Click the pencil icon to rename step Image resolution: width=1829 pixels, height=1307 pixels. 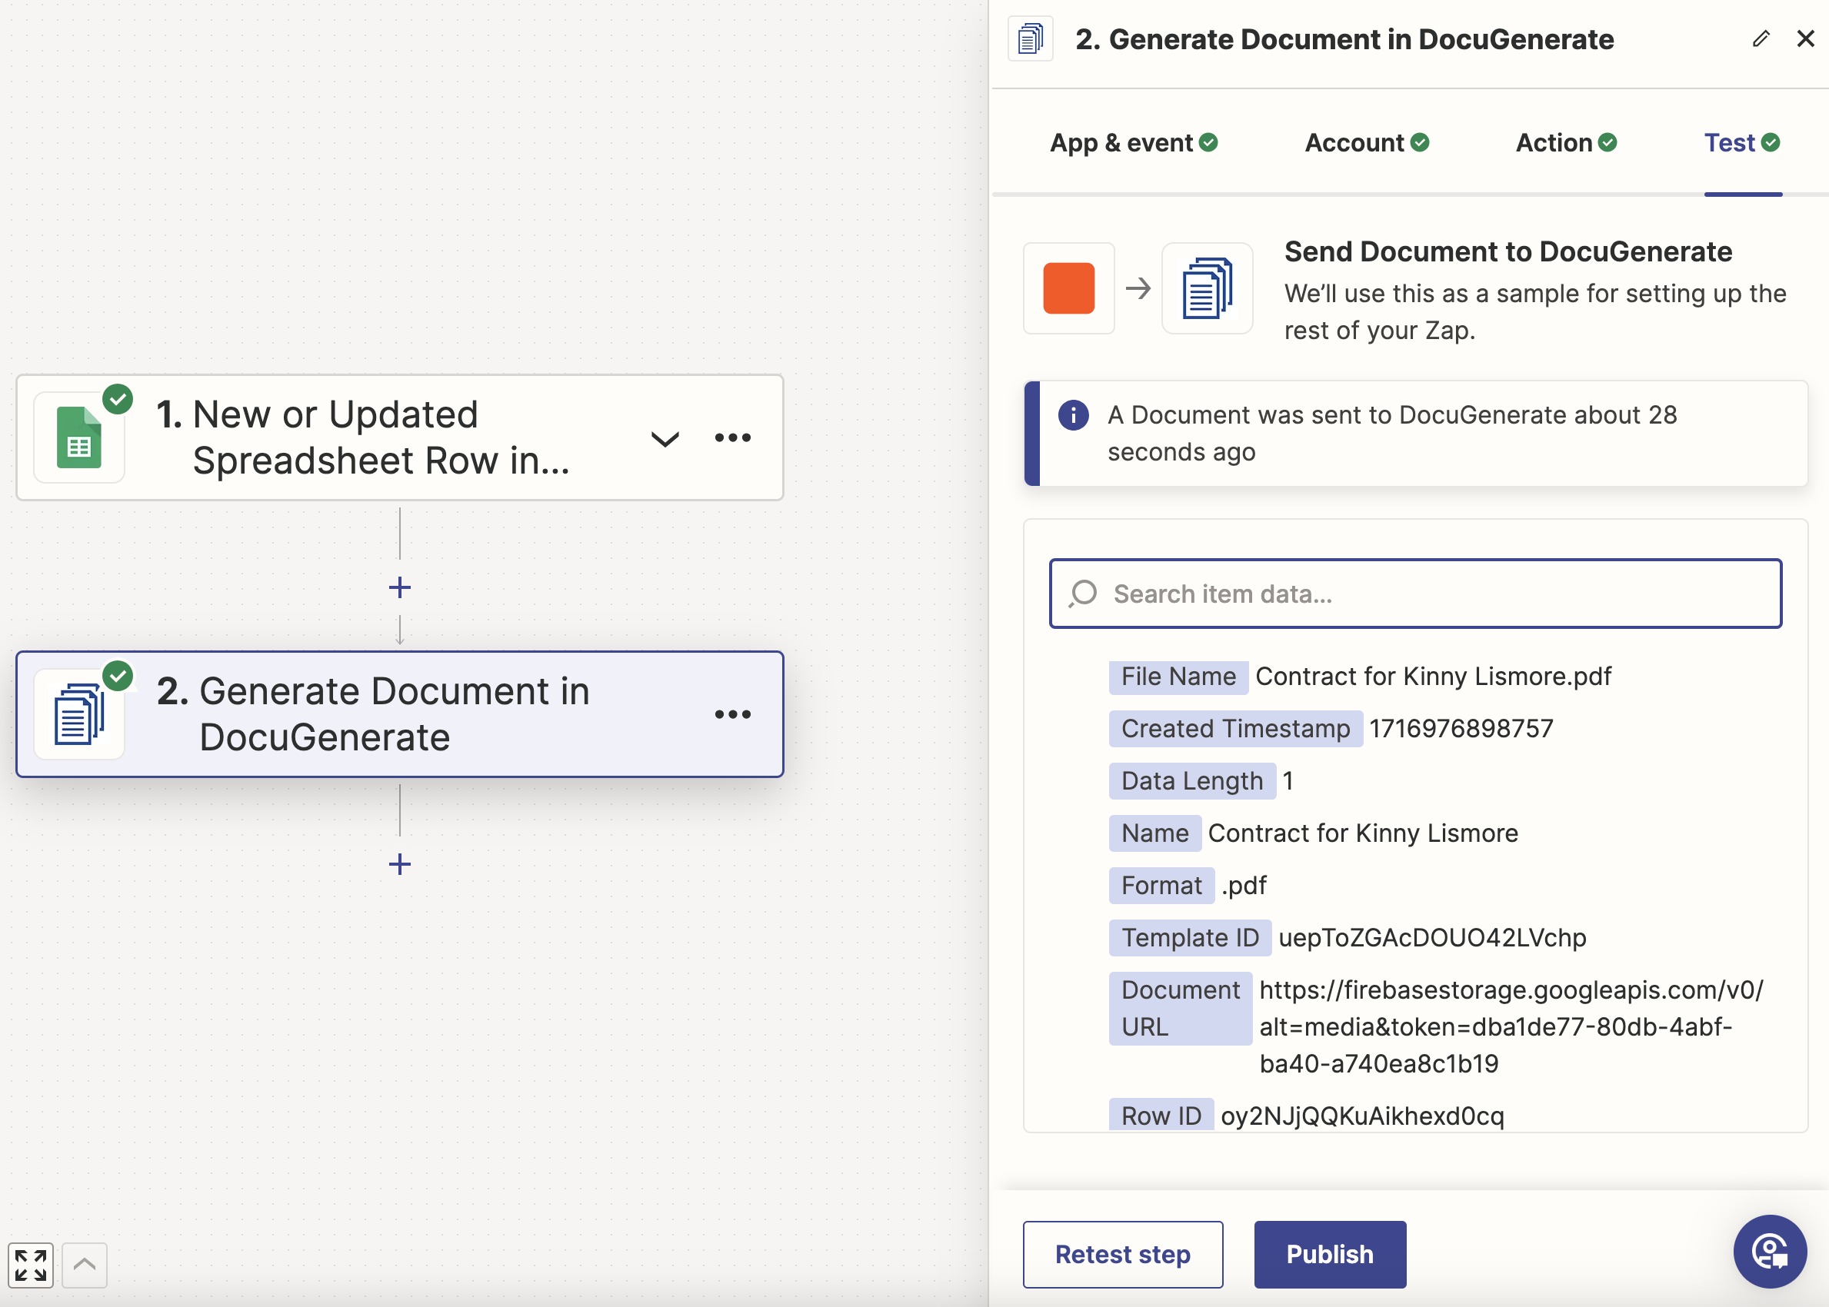[1761, 38]
